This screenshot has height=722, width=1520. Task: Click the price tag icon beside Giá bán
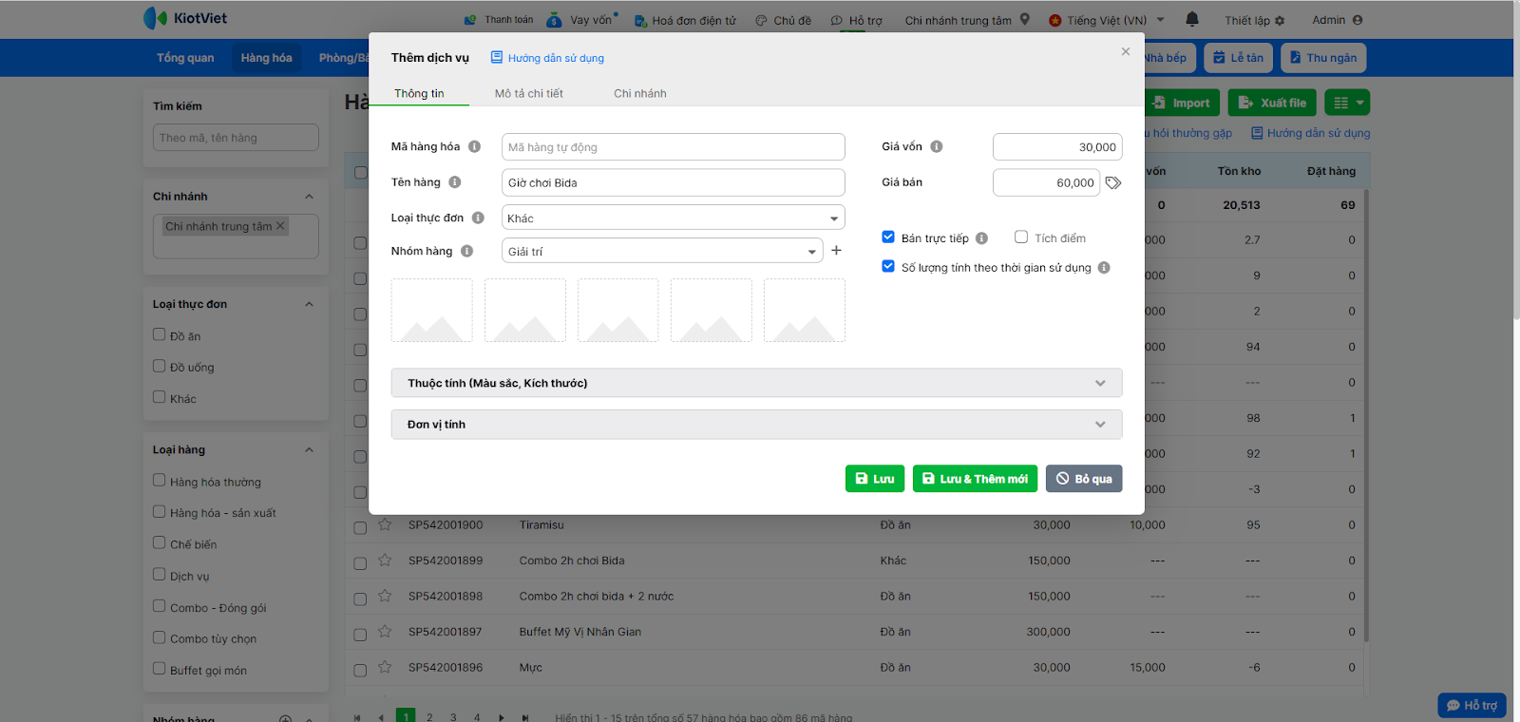point(1113,182)
